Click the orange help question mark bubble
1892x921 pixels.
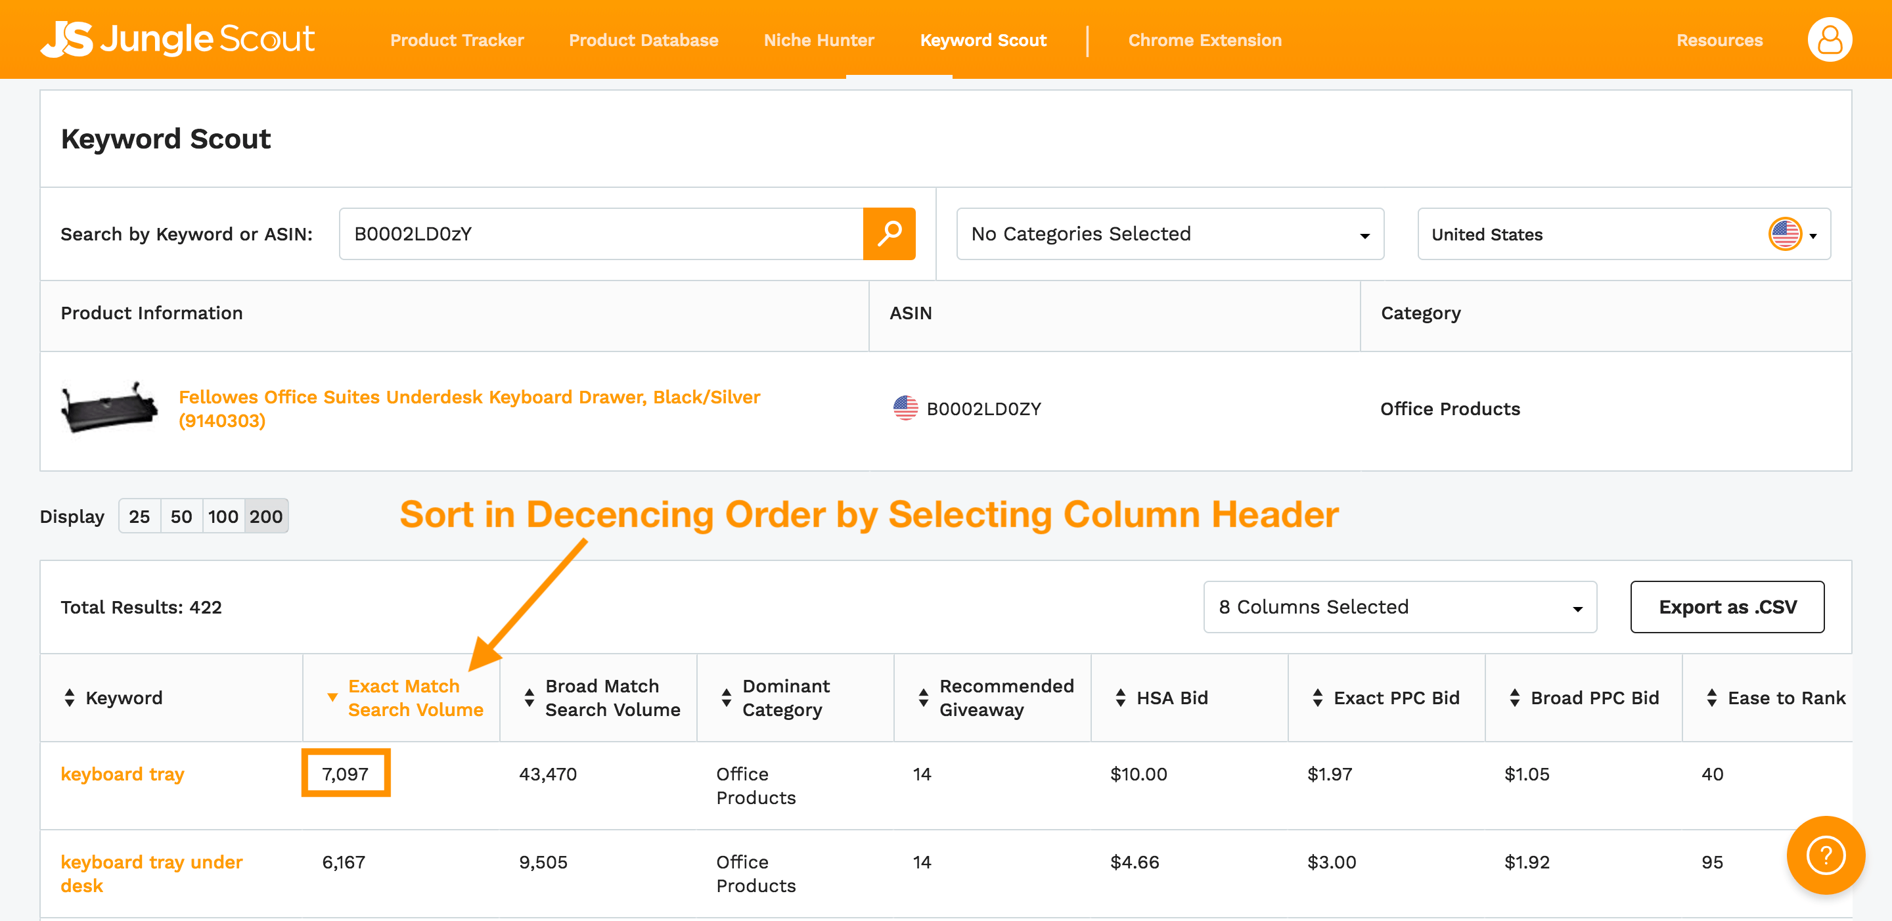(x=1825, y=855)
